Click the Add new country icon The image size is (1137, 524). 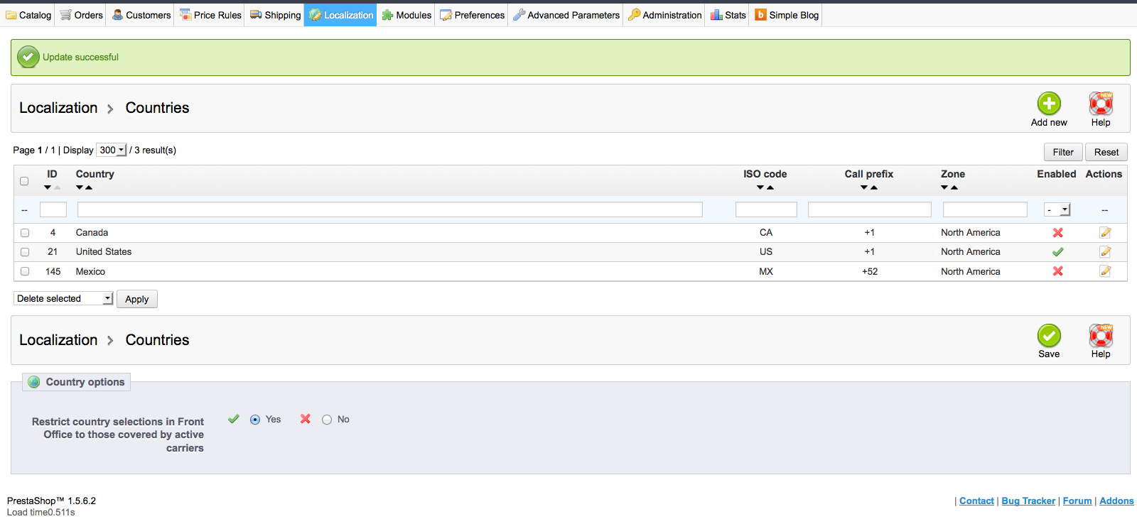pos(1049,104)
